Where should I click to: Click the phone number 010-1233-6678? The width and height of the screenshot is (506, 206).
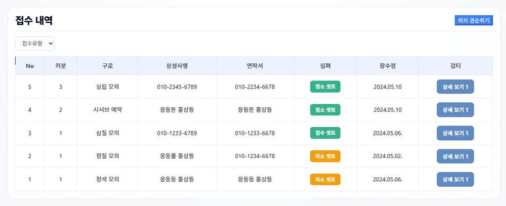[255, 133]
